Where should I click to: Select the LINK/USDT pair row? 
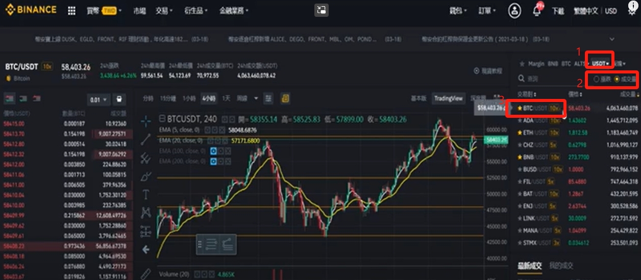(x=578, y=218)
